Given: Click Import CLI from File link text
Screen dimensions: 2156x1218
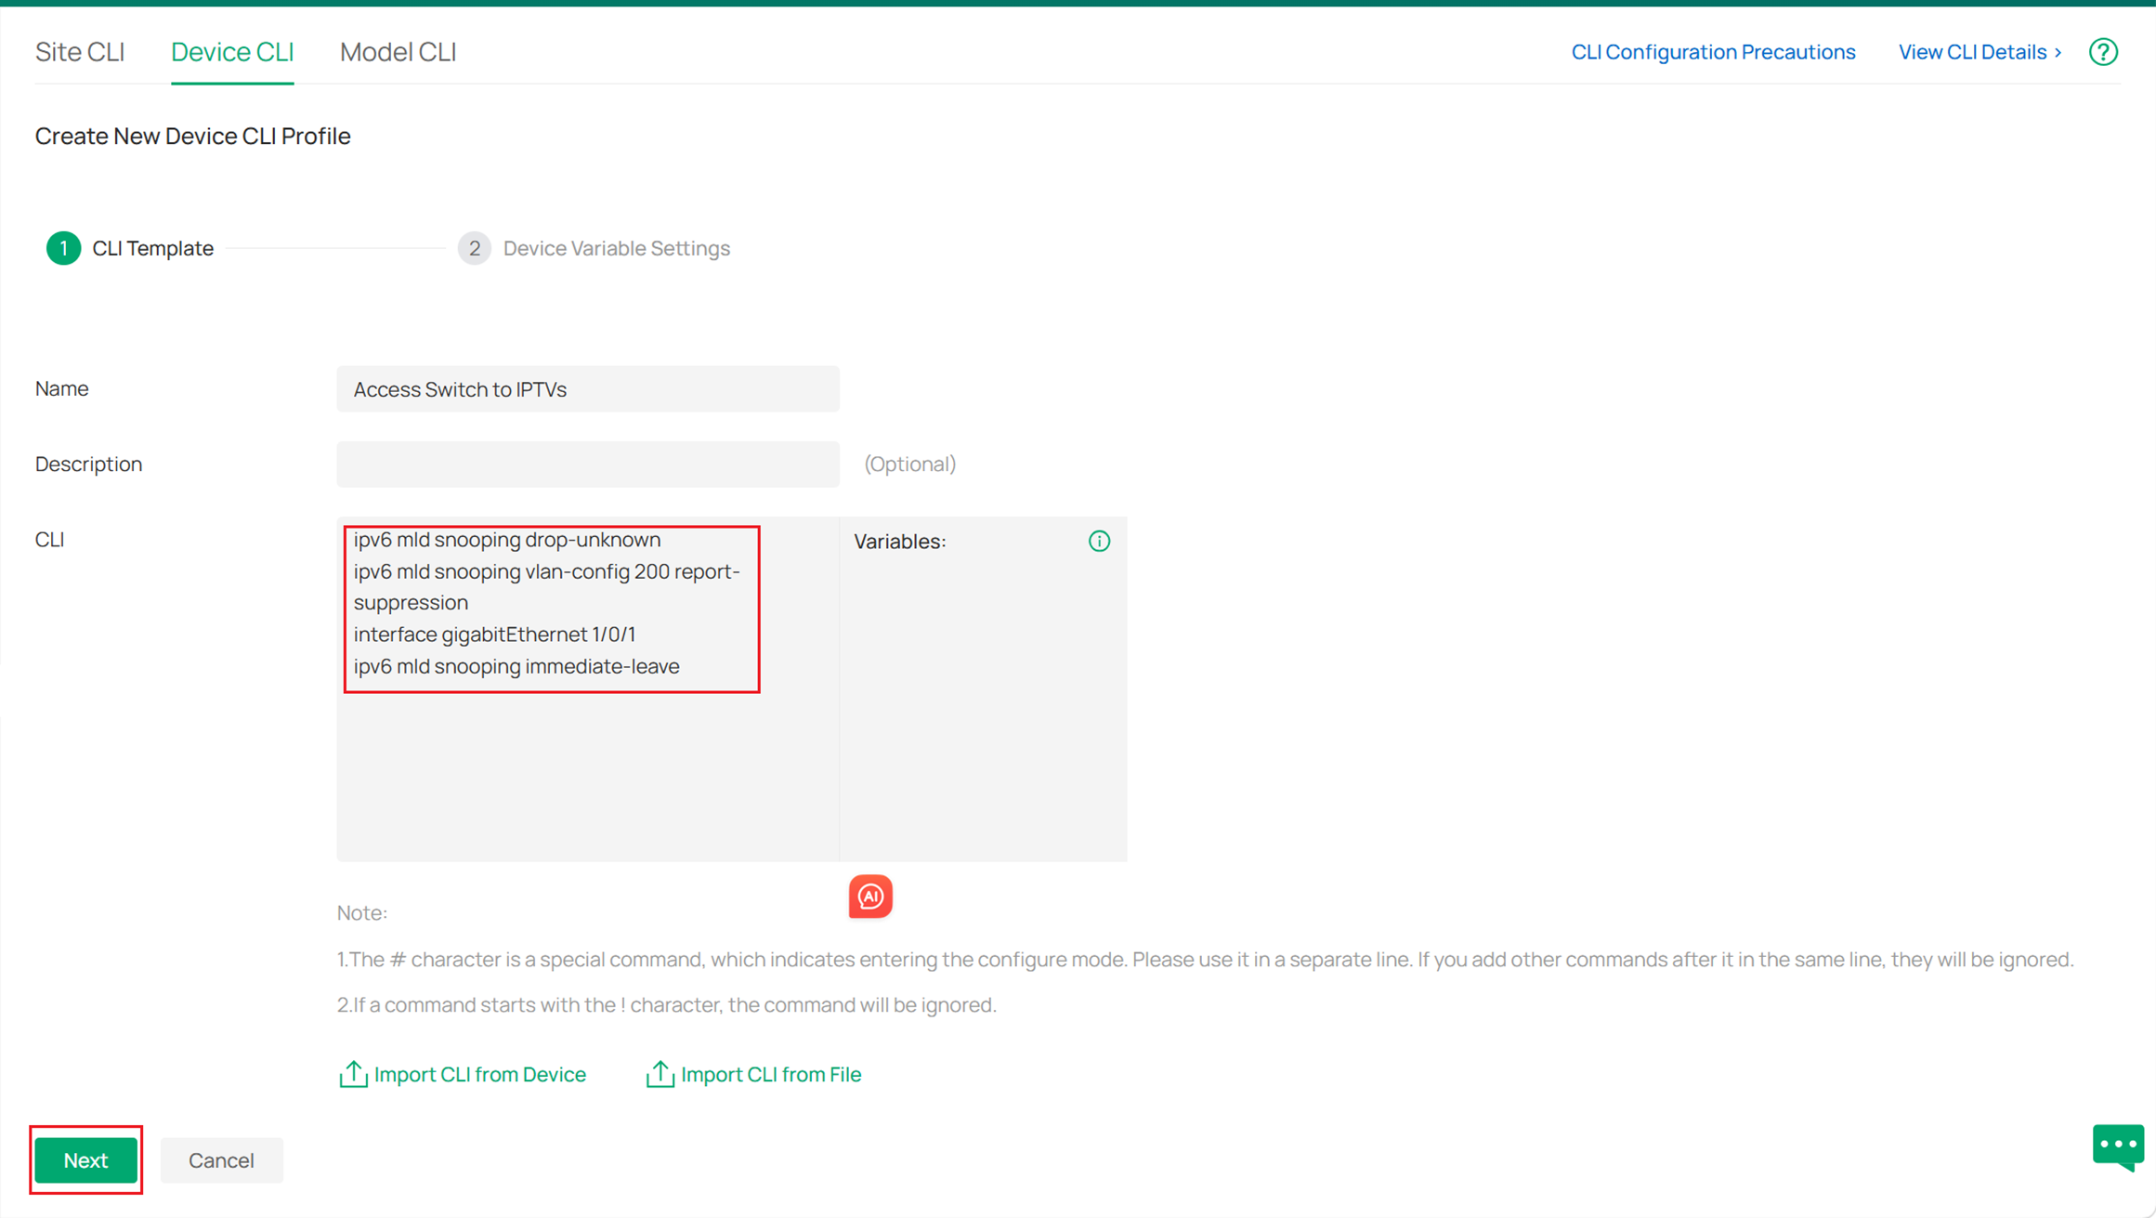Looking at the screenshot, I should 770,1074.
